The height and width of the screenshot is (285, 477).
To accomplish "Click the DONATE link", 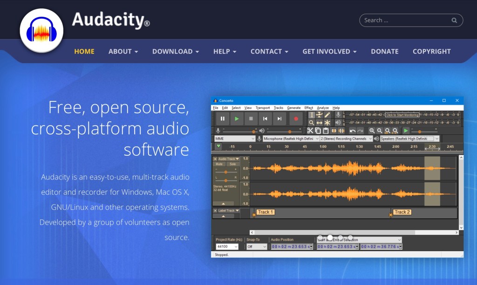I will point(384,52).
